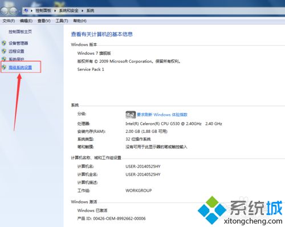Click the heading 查看有关计算机的基本信息
The height and width of the screenshot is (227, 285).
101,34
